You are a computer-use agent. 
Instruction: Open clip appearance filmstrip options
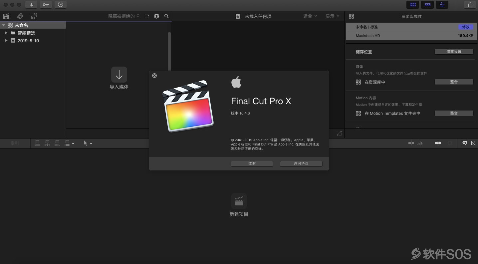[157, 16]
